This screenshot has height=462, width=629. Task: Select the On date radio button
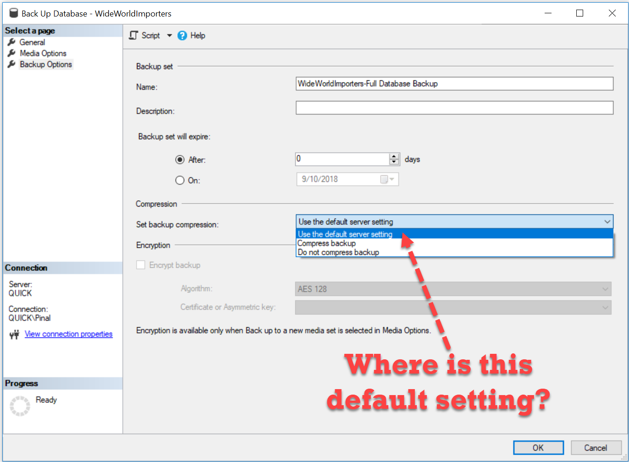coord(180,181)
